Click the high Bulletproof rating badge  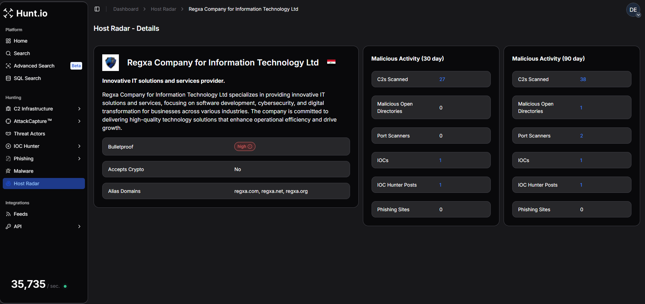(x=245, y=146)
